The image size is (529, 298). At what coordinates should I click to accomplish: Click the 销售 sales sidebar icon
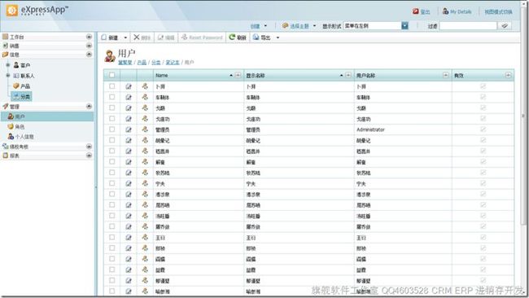tap(6, 46)
